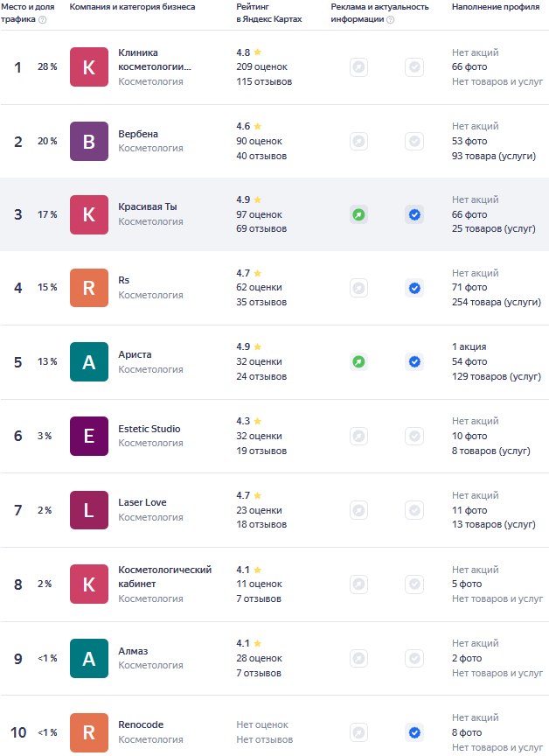Click the '129 товаров (услуг)' text for Ариста

496,376
